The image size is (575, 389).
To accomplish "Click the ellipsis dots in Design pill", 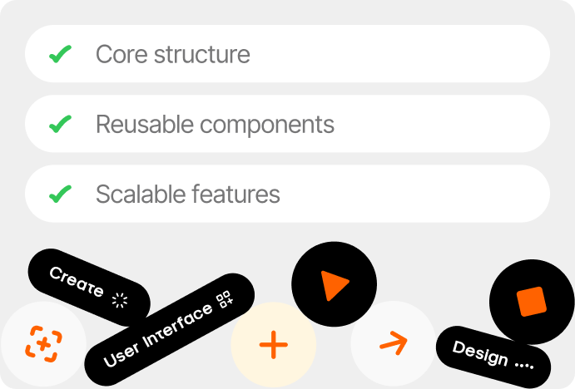I will pos(523,364).
